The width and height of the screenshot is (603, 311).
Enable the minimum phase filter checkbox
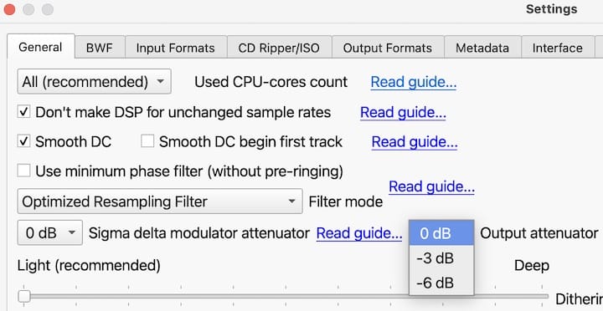(23, 171)
